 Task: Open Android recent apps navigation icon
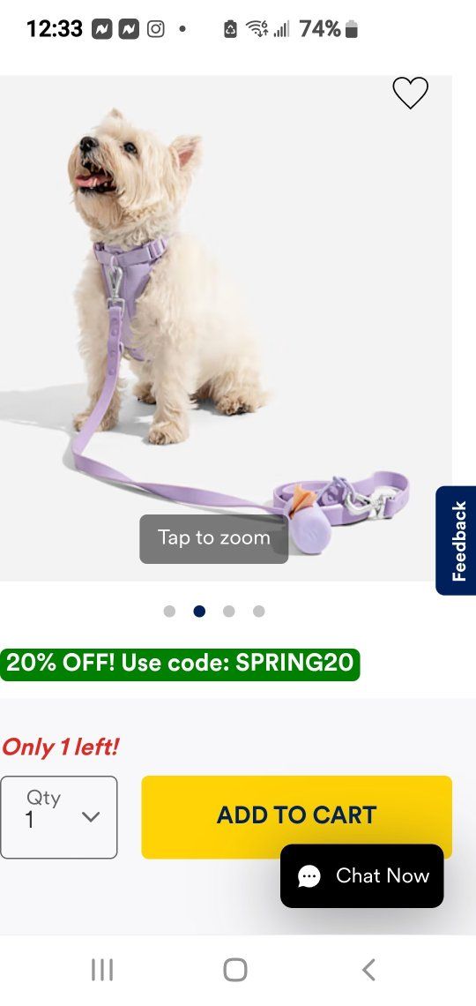point(102,970)
